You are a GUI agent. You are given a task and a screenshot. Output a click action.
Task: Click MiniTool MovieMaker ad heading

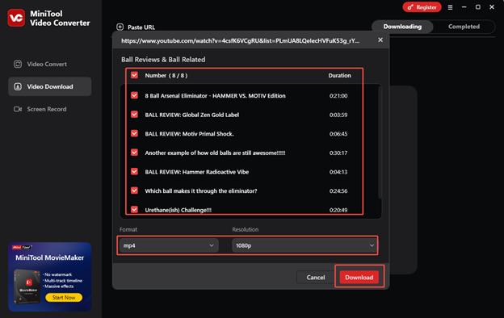[50, 257]
